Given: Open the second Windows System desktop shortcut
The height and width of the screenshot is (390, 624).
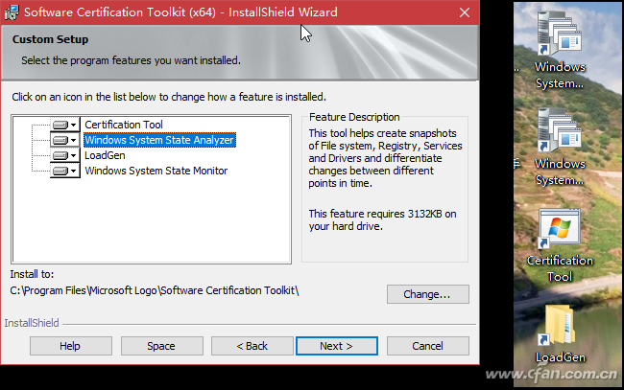Looking at the screenshot, I should pyautogui.click(x=560, y=147).
